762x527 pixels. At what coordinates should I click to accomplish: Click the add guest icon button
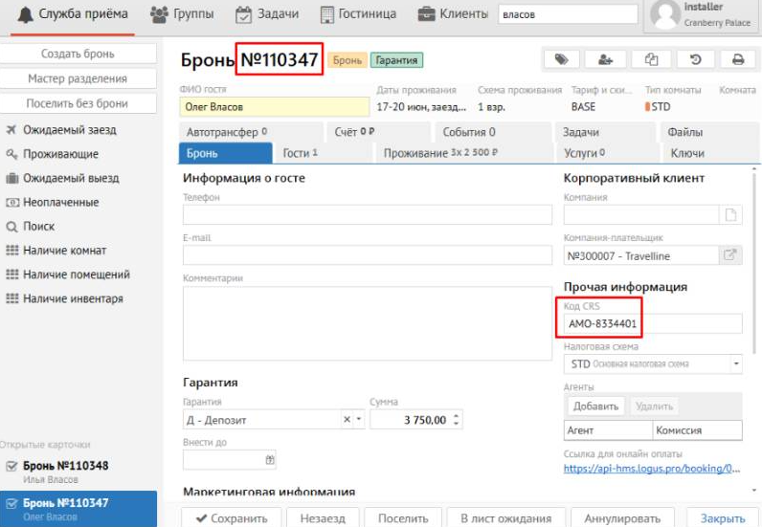(605, 59)
